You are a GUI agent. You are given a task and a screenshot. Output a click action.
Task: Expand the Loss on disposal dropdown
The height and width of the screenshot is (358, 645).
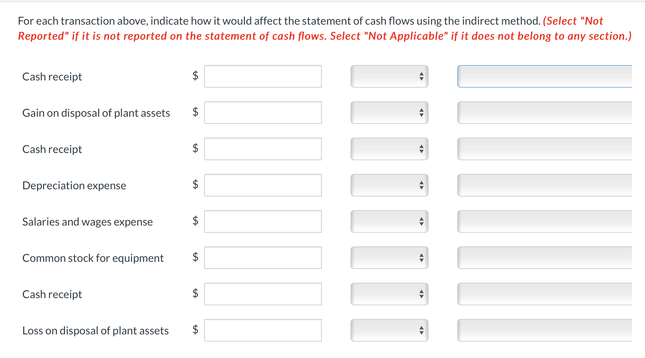pos(389,330)
